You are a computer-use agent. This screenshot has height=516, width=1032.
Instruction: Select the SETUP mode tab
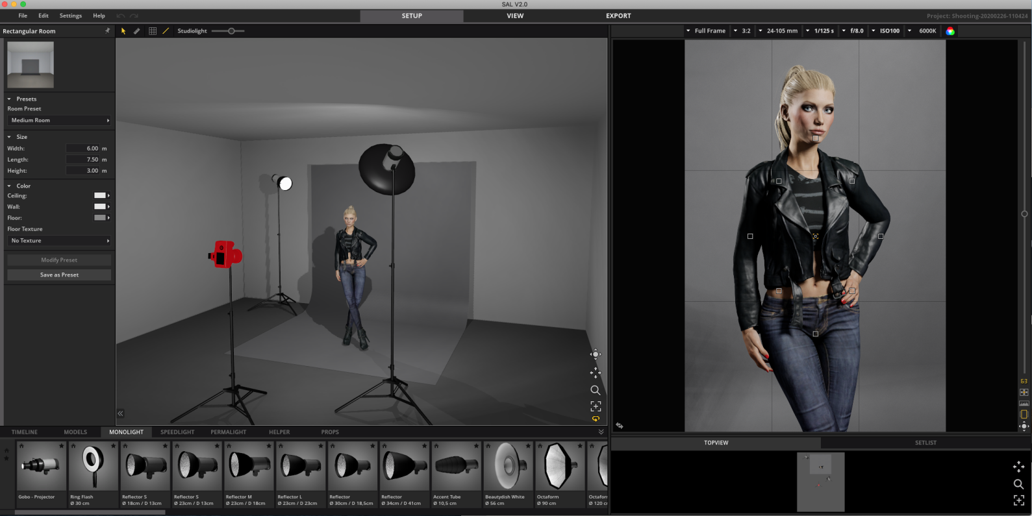[x=412, y=16]
